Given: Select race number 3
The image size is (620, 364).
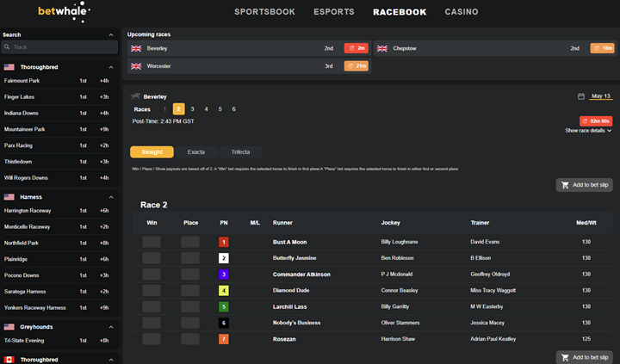Looking at the screenshot, I should pyautogui.click(x=192, y=109).
